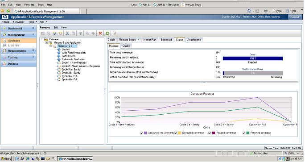Viewport: 305px width, 162px height.
Task: Click the Days elapsed 100% progress bar
Action: tap(253, 58)
